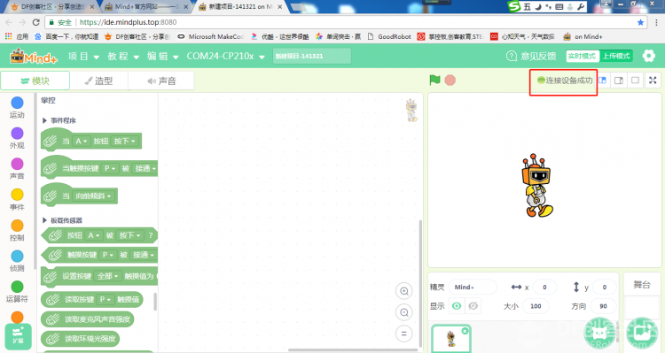Select the 外观 looks category circle

coord(17,134)
